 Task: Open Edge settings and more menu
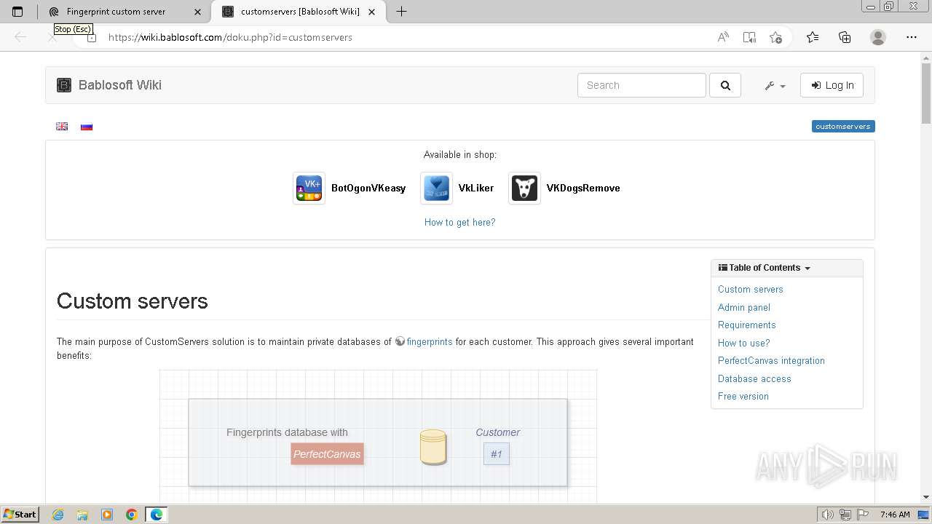912,37
